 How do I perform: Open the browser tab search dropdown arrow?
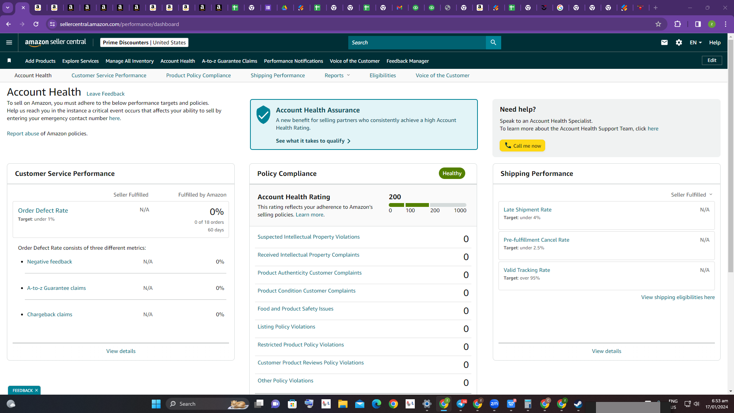pos(8,8)
